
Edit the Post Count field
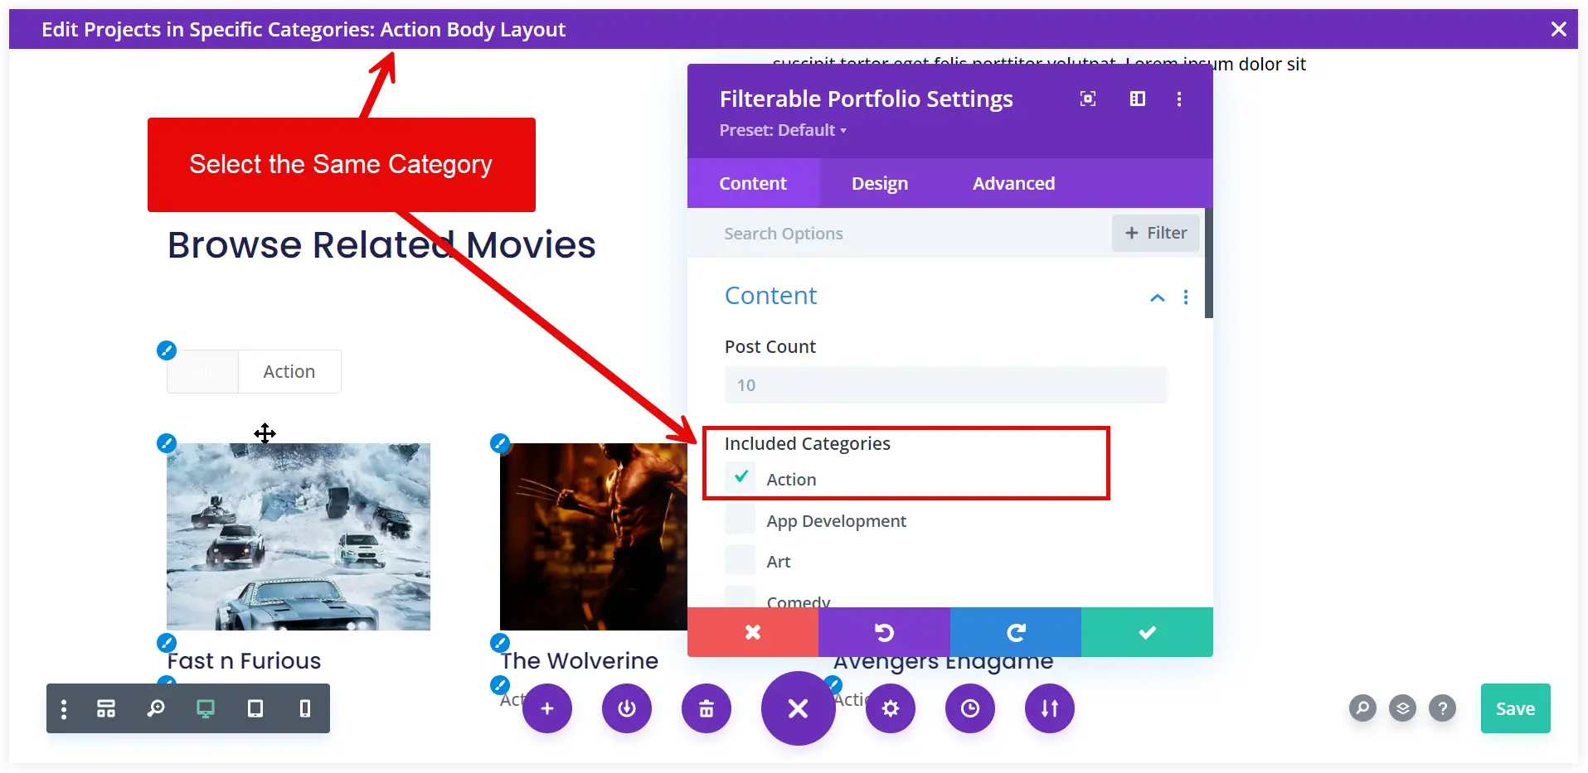945,385
